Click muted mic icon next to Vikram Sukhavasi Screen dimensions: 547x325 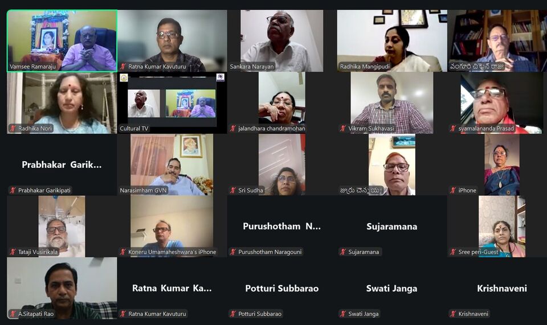pos(343,129)
